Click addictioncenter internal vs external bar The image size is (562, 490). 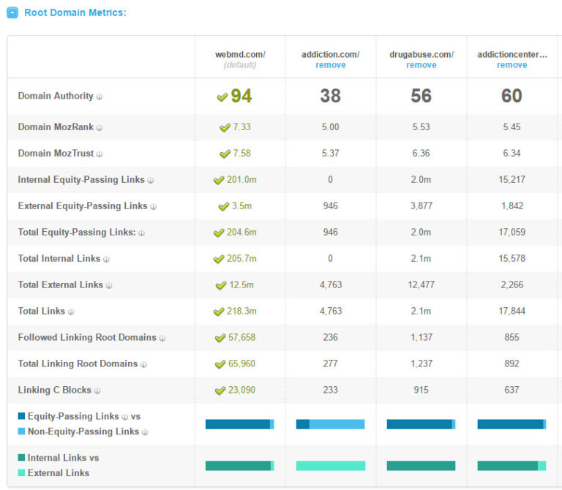512,466
